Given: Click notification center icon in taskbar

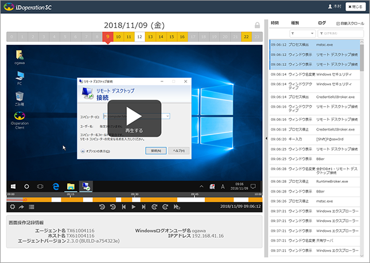Looking at the screenshot, I should coord(253,186).
